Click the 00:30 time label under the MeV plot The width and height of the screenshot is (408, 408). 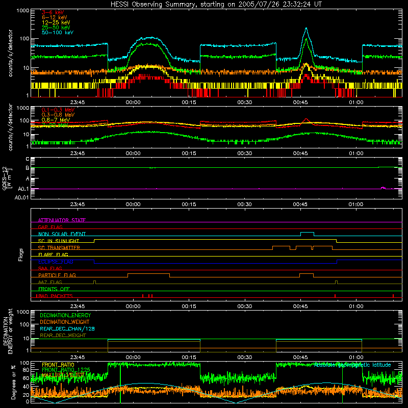coord(245,154)
